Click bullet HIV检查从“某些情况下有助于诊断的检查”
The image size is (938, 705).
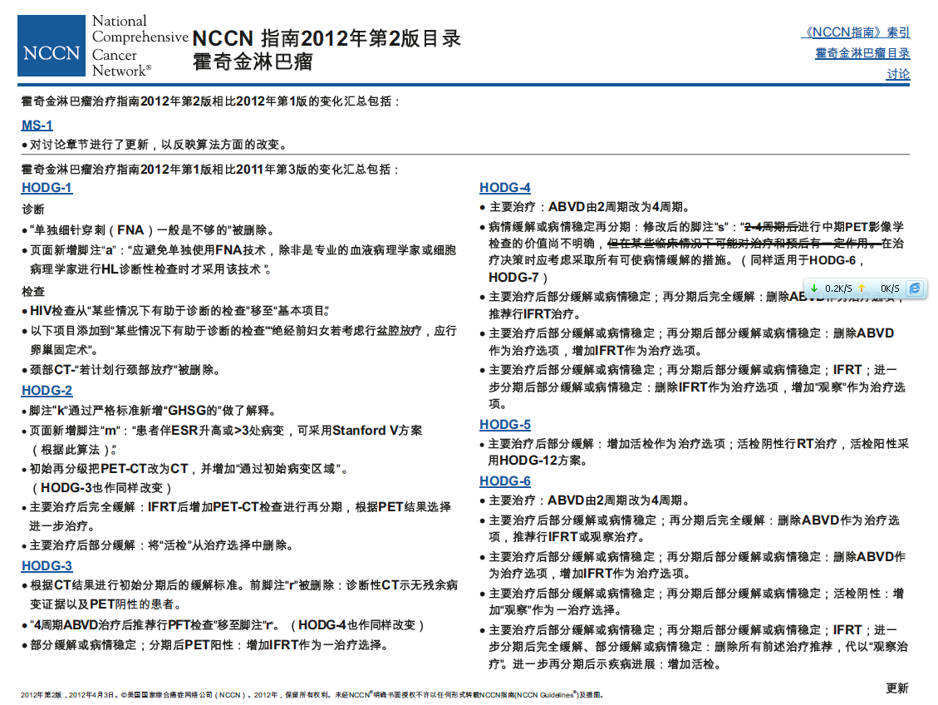[175, 311]
